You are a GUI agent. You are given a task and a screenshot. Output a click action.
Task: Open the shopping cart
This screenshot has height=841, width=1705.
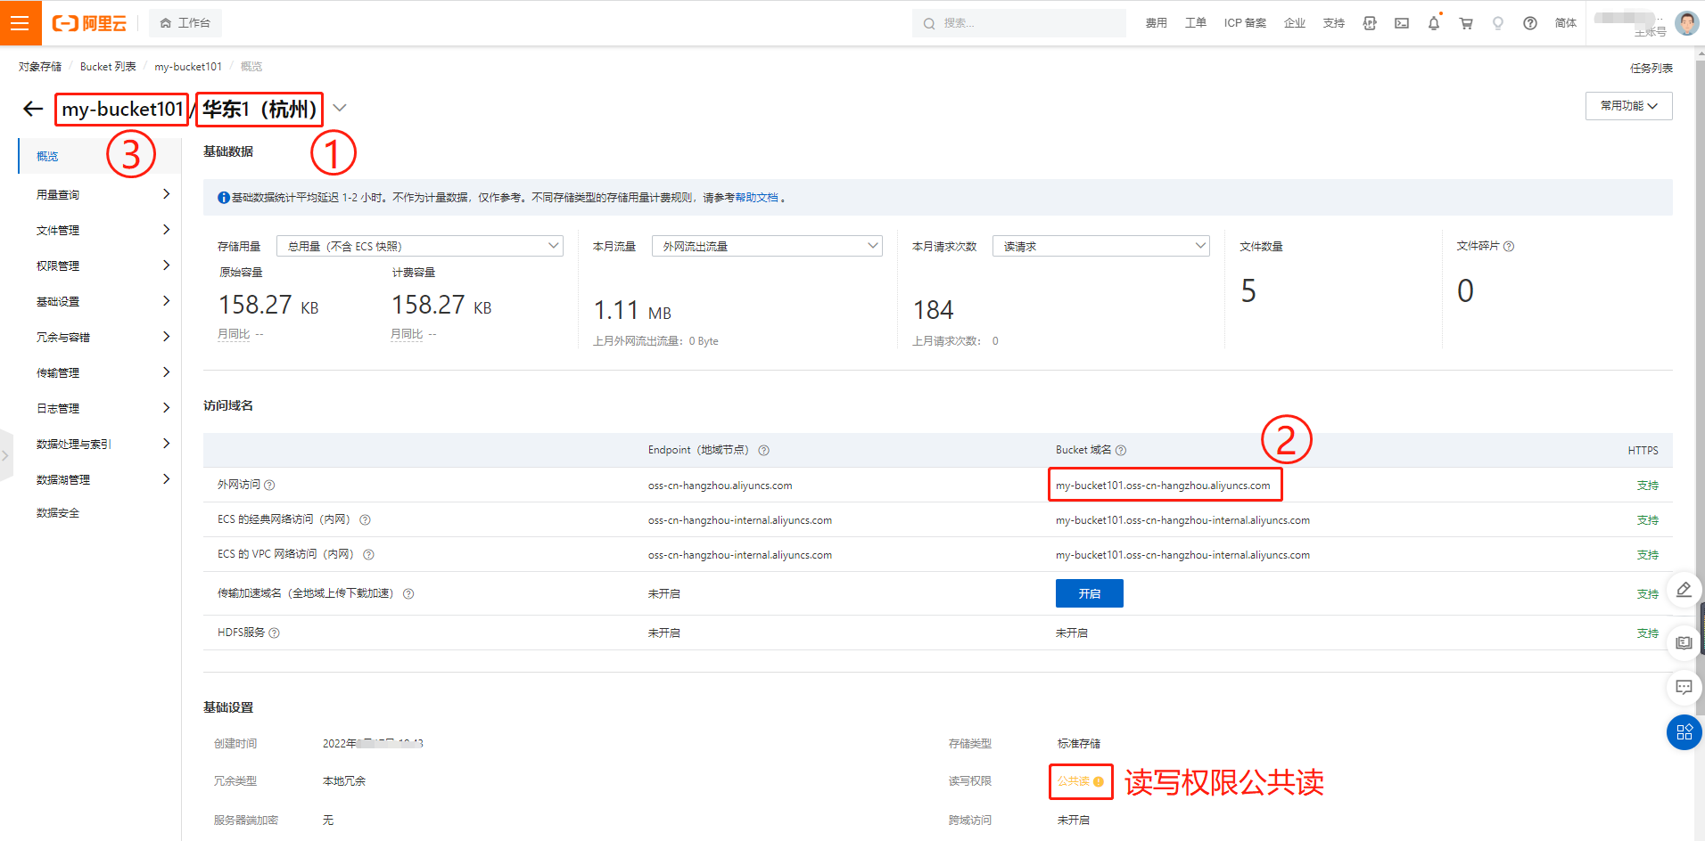(1466, 23)
